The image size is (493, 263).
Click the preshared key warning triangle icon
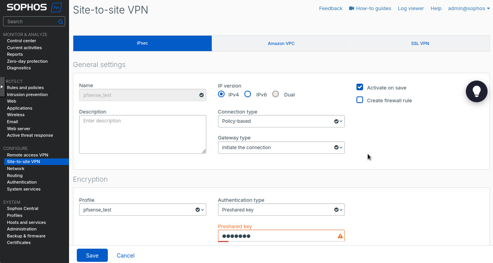pos(340,236)
